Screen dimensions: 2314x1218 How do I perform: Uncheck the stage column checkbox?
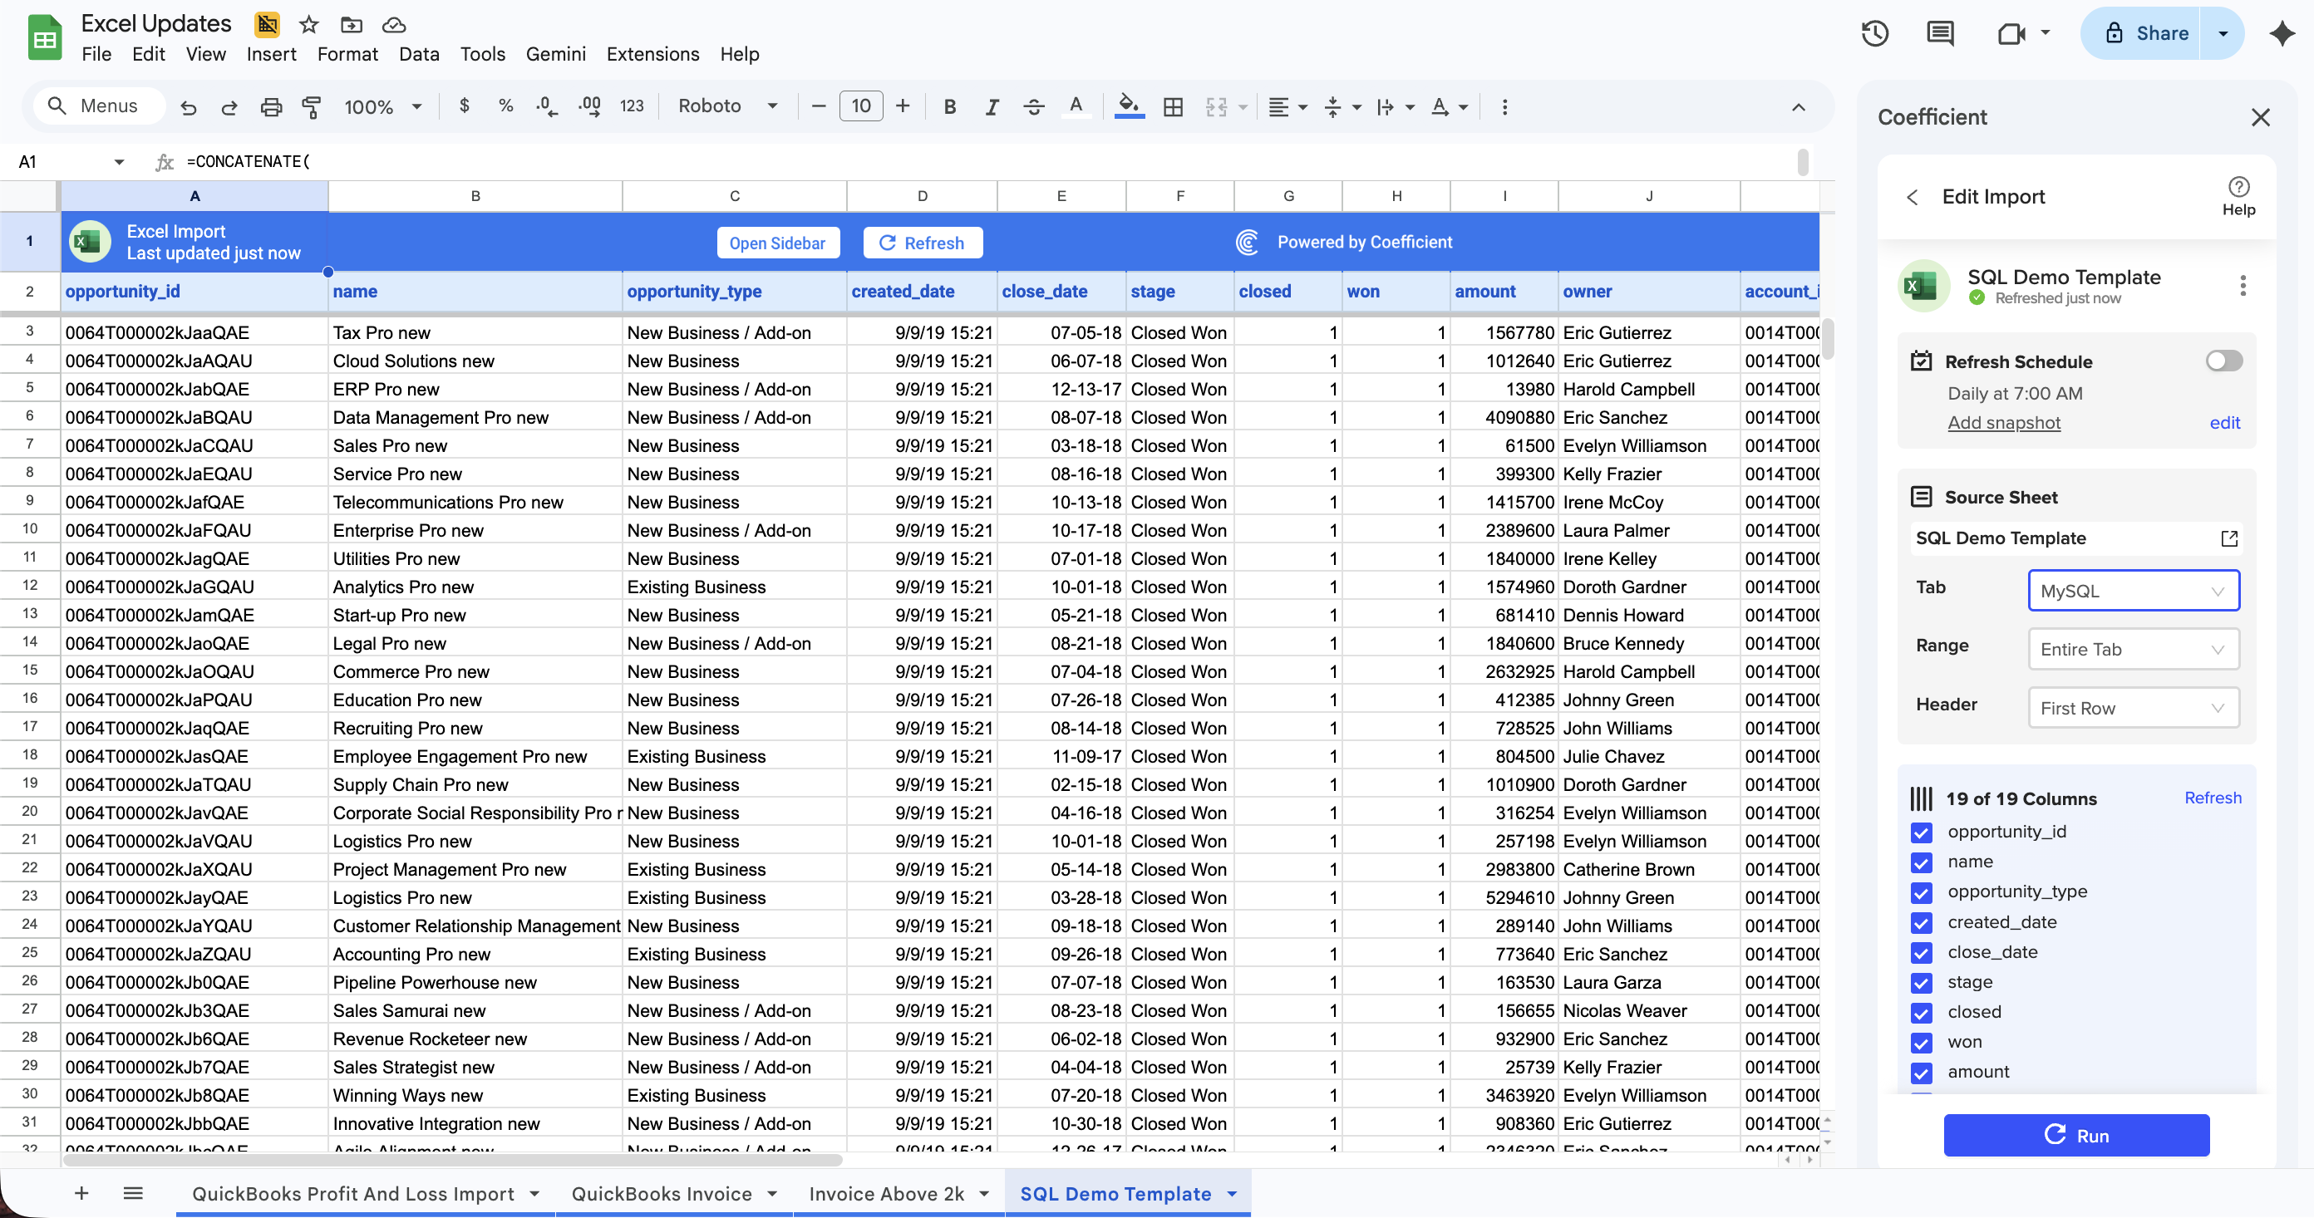1922,983
